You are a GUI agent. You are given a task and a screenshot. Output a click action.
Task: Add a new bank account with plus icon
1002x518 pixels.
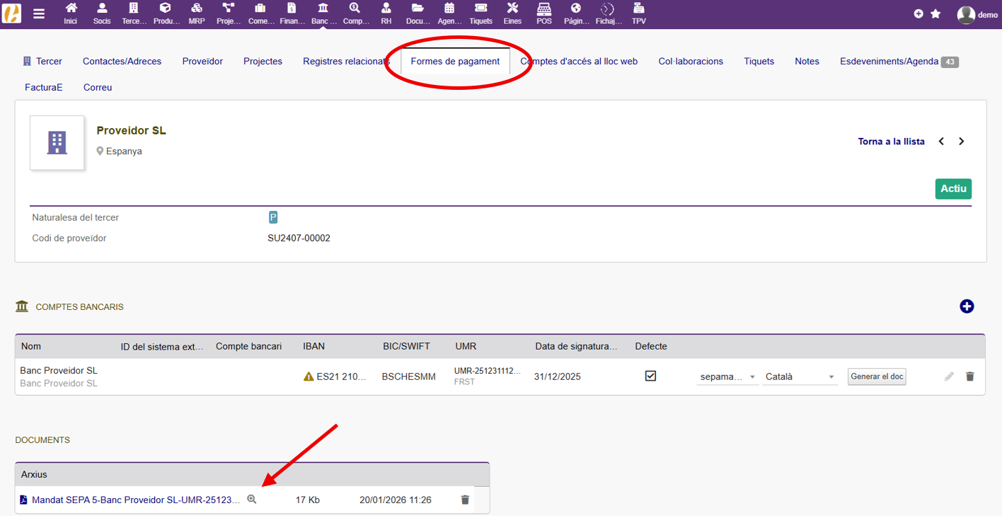point(967,306)
